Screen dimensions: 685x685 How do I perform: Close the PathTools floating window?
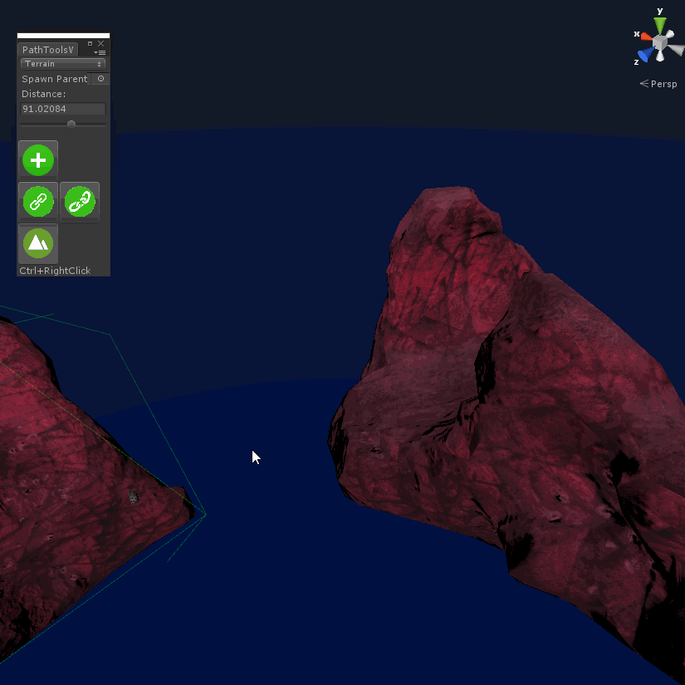101,44
